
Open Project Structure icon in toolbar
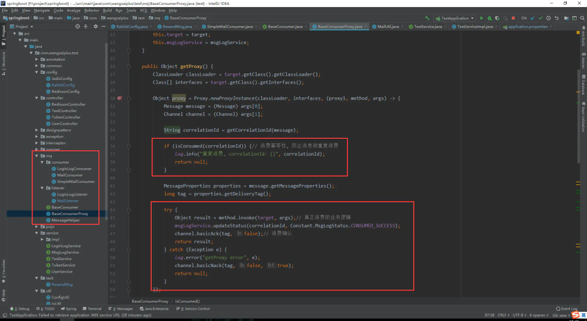pos(566,18)
